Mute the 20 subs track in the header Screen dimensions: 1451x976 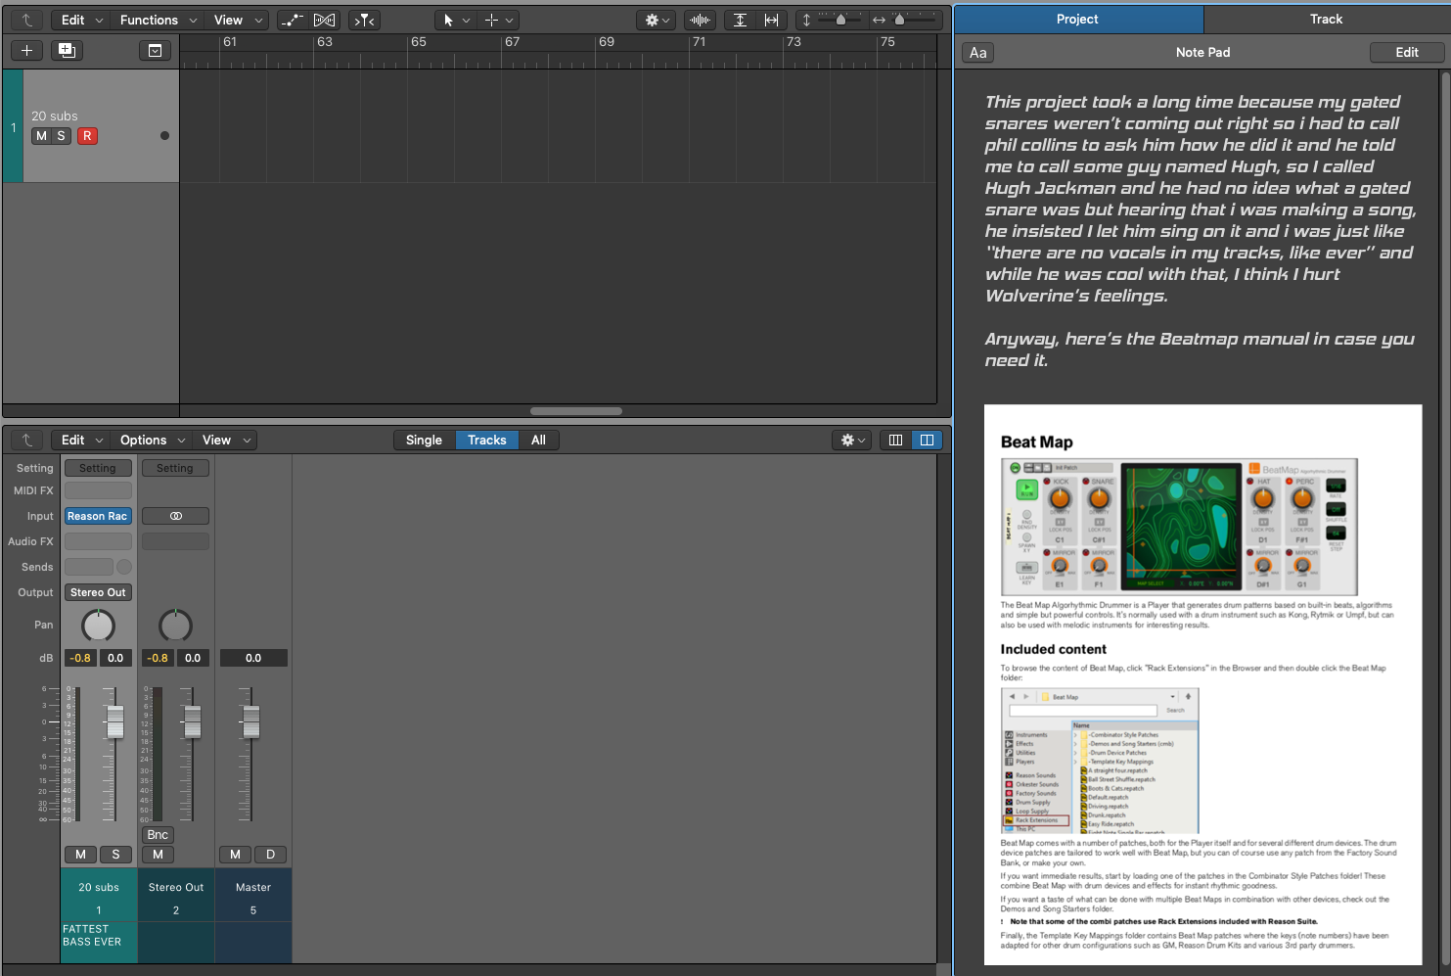point(41,136)
